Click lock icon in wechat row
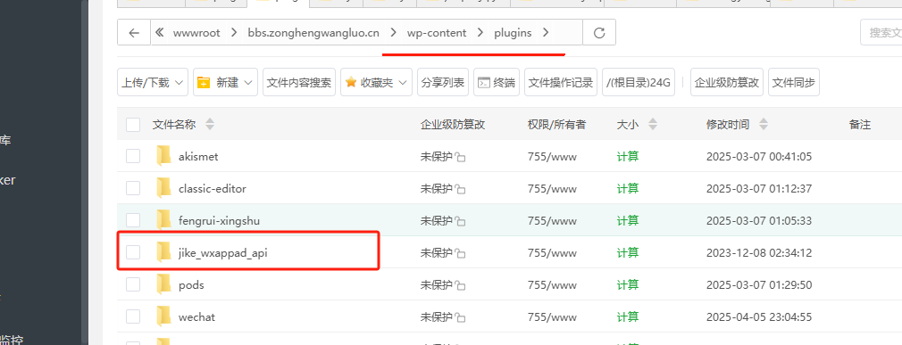 click(x=460, y=317)
